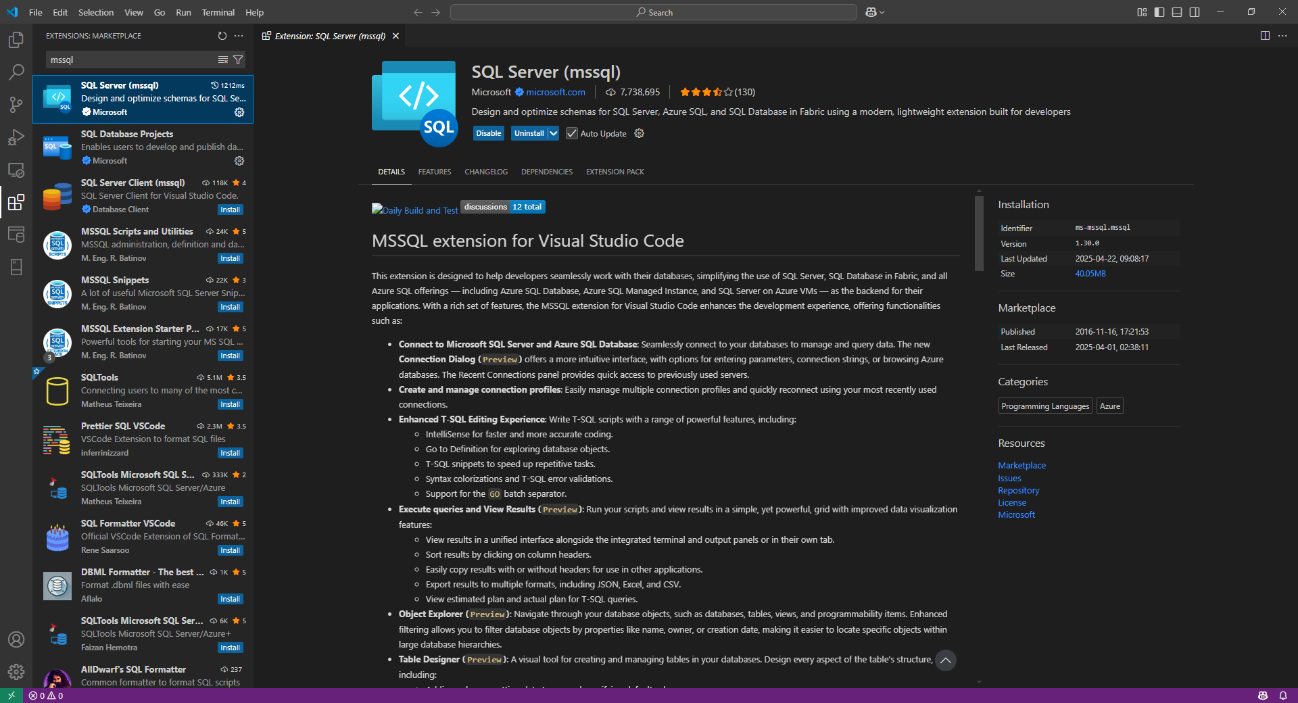Disable the SQL Server extension

tap(489, 134)
